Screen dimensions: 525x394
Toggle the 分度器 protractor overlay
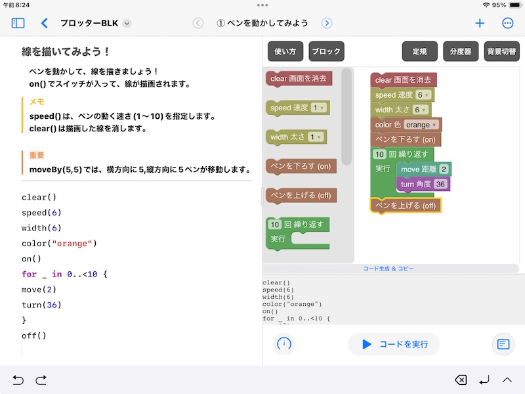click(461, 51)
